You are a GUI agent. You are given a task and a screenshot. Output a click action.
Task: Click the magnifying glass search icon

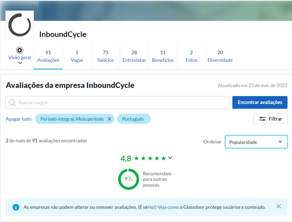pyautogui.click(x=12, y=102)
